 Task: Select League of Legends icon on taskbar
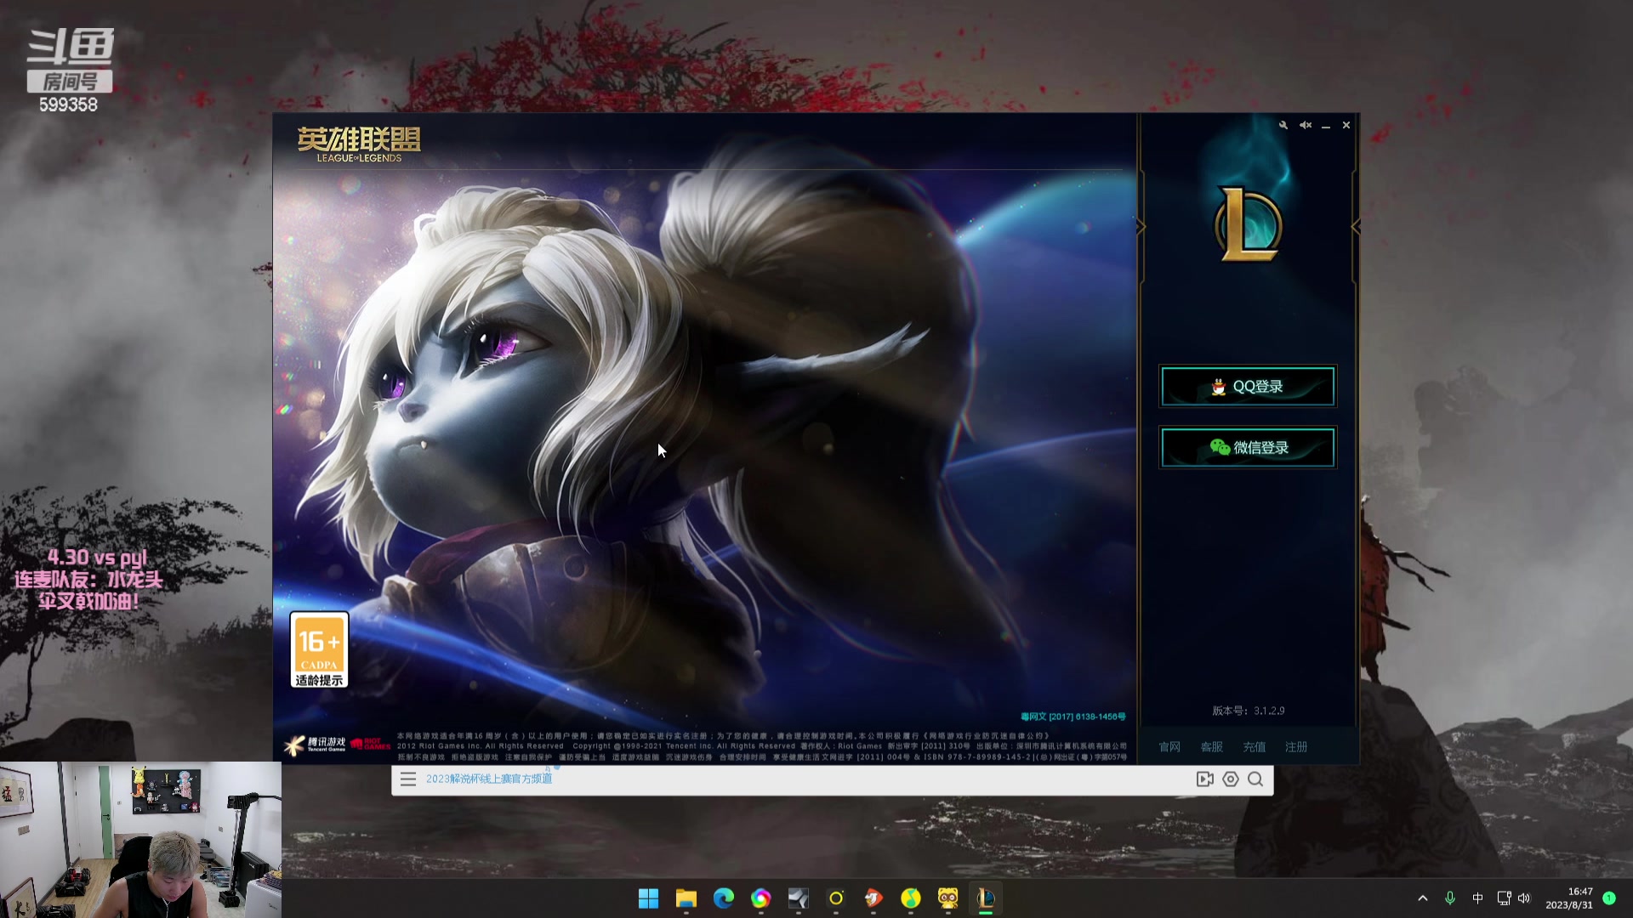pyautogui.click(x=986, y=898)
